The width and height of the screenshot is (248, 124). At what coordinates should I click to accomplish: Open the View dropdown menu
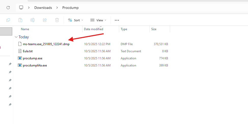click(98, 20)
